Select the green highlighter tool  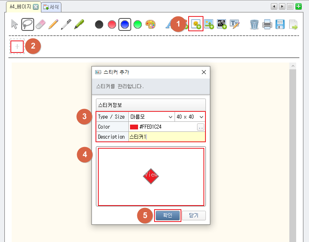79,24
